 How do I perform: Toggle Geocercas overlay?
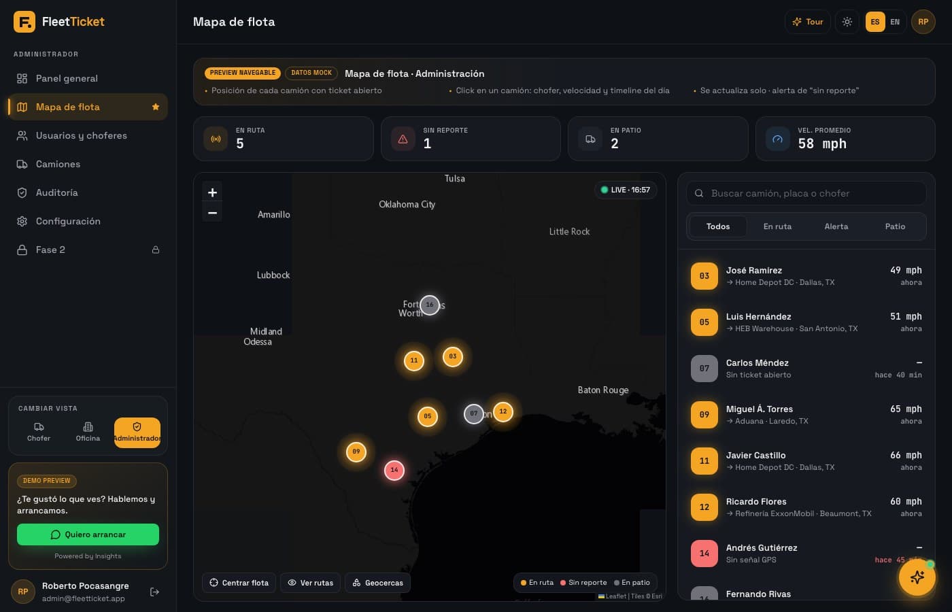click(377, 583)
